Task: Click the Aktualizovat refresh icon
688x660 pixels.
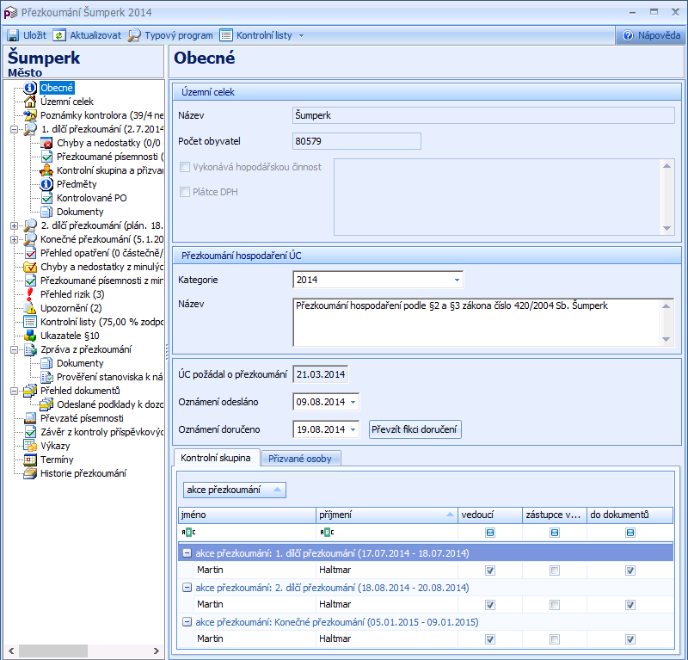Action: pos(59,35)
